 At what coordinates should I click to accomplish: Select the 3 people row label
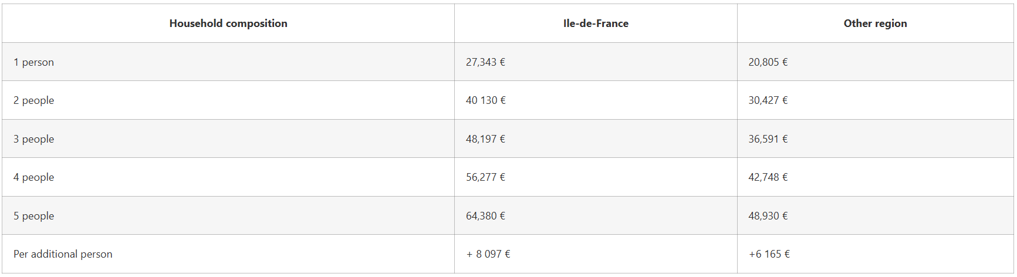[33, 139]
